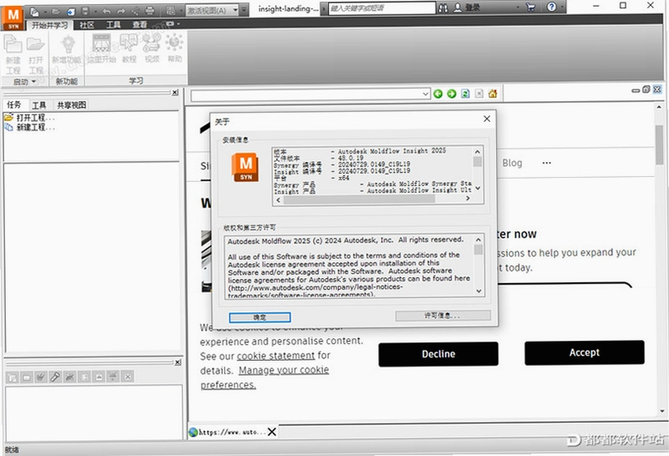Click the 确定 button in About dialog

coord(260,317)
